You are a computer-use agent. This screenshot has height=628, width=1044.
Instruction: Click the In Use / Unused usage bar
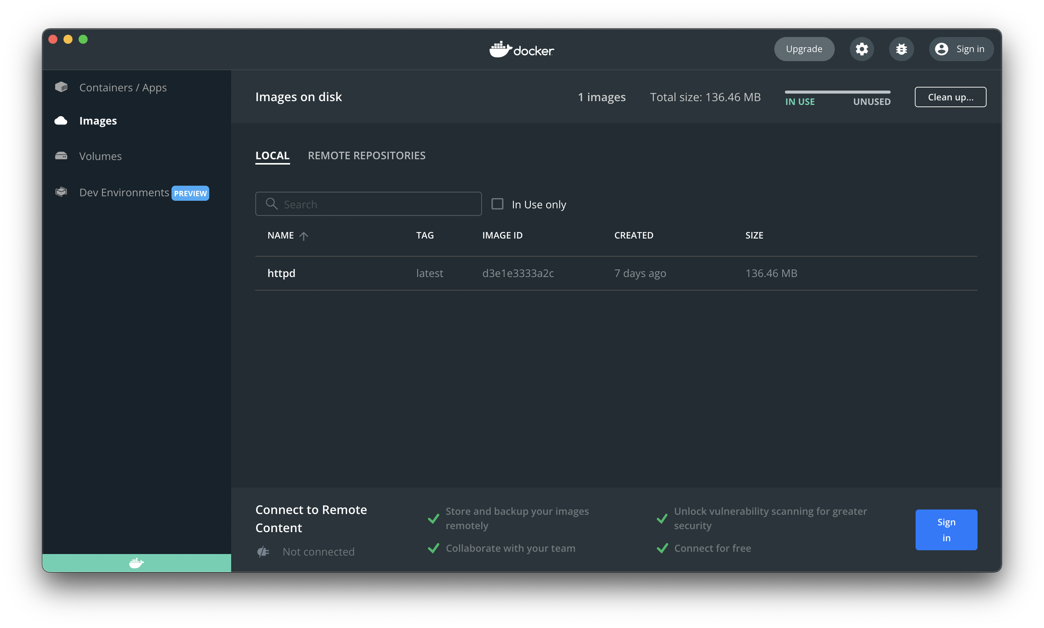837,92
